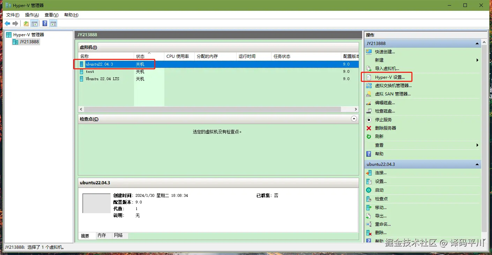Click the blue Help toolbar icon
The height and width of the screenshot is (255, 492).
tap(45, 23)
